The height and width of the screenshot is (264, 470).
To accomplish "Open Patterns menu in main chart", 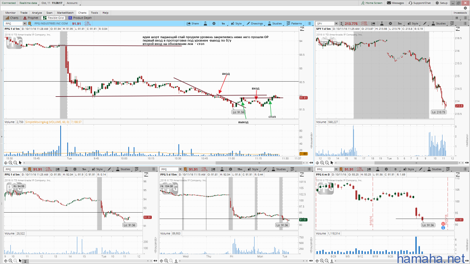I will 294,23.
